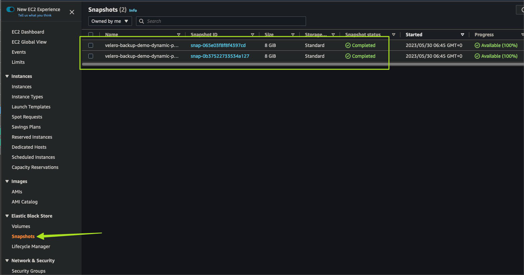The width and height of the screenshot is (524, 275).
Task: Open the Info link beside Snapshots
Action: [133, 10]
